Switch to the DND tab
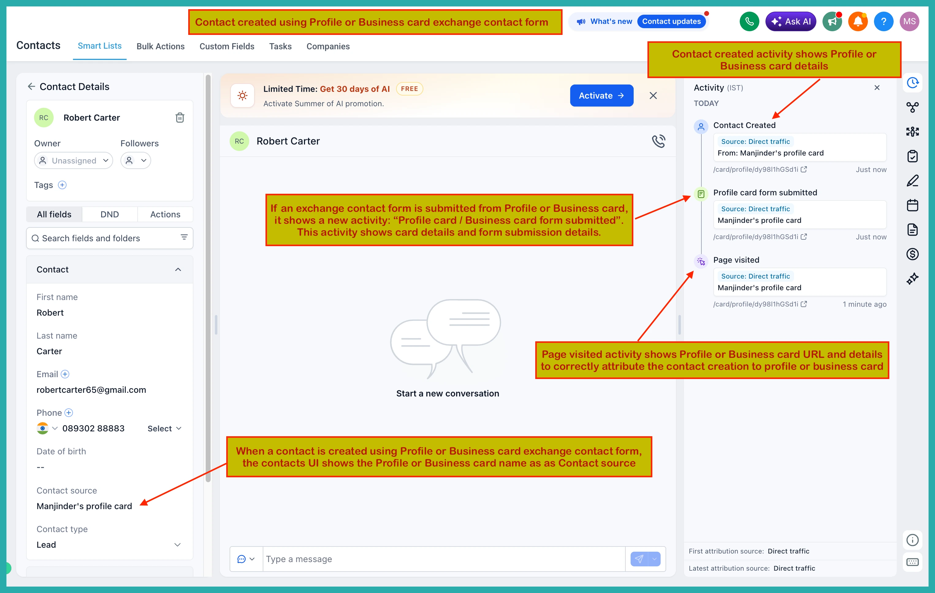This screenshot has height=593, width=935. [109, 215]
